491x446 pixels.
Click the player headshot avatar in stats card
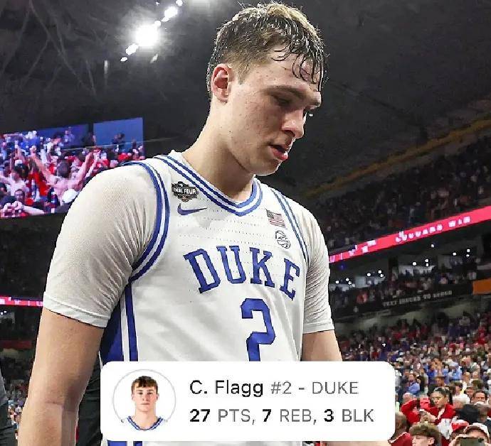pos(144,401)
